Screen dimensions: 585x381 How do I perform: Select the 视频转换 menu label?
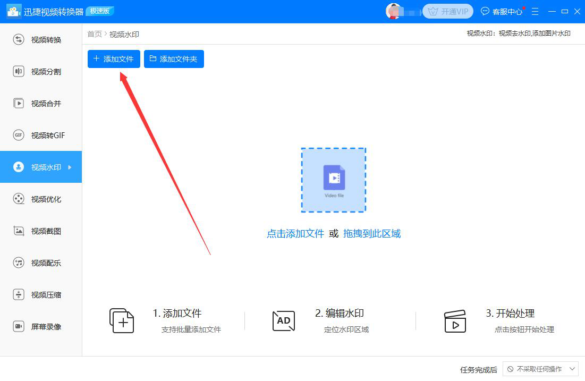pyautogui.click(x=46, y=40)
